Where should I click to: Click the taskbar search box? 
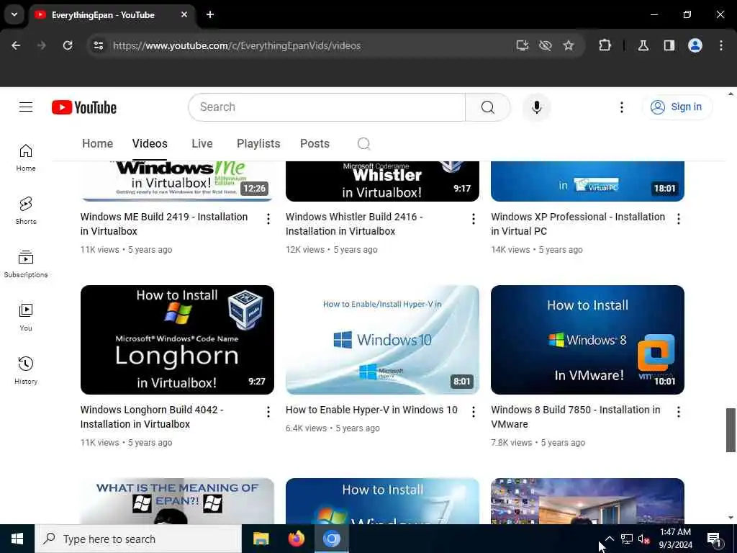coord(138,539)
